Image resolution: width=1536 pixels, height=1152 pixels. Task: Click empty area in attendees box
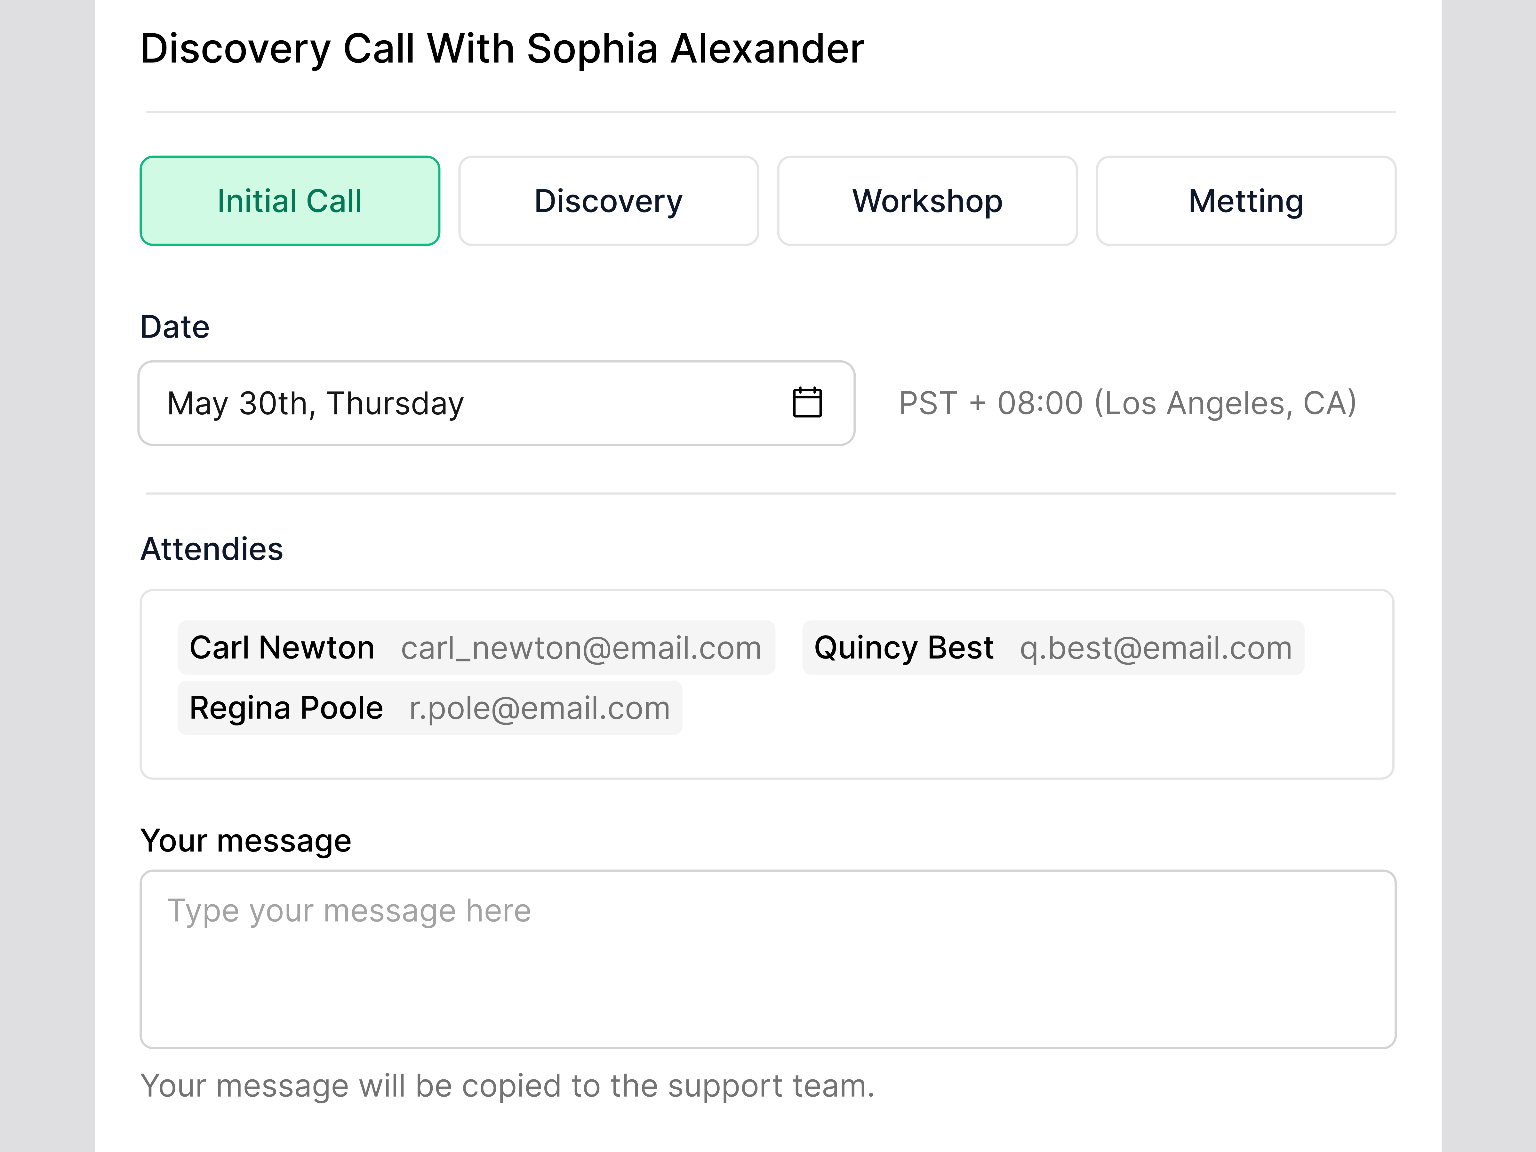[1042, 736]
